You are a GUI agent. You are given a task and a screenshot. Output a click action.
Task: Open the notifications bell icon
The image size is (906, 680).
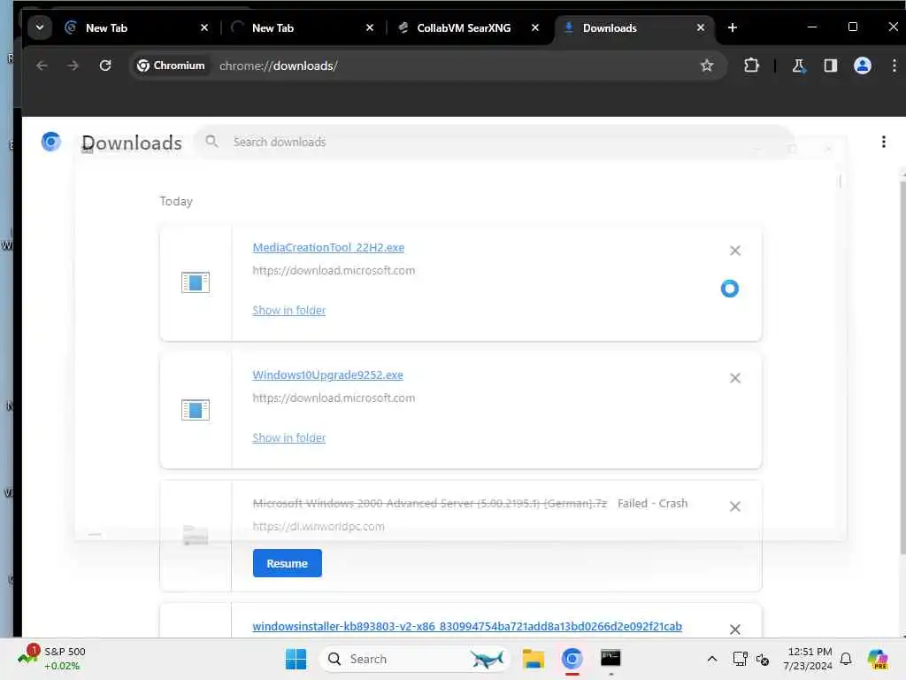pyautogui.click(x=846, y=659)
